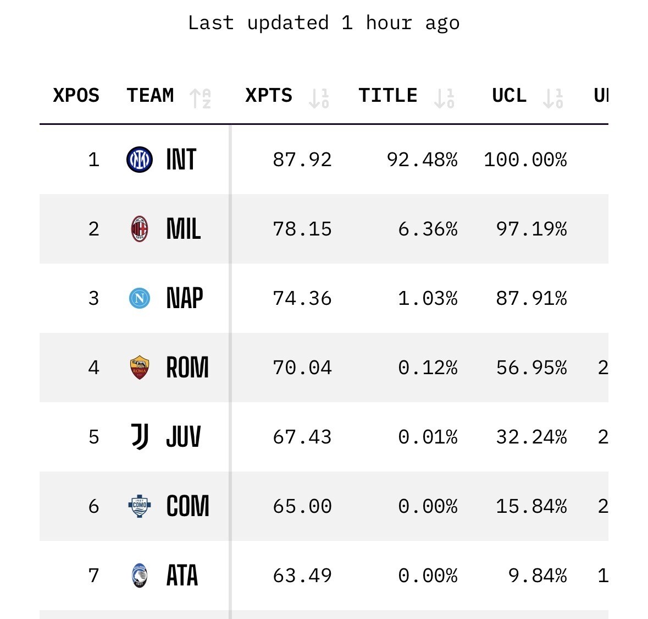The image size is (648, 619).
Task: Click Milan's 78.15 expected points cell
Action: [x=302, y=229]
